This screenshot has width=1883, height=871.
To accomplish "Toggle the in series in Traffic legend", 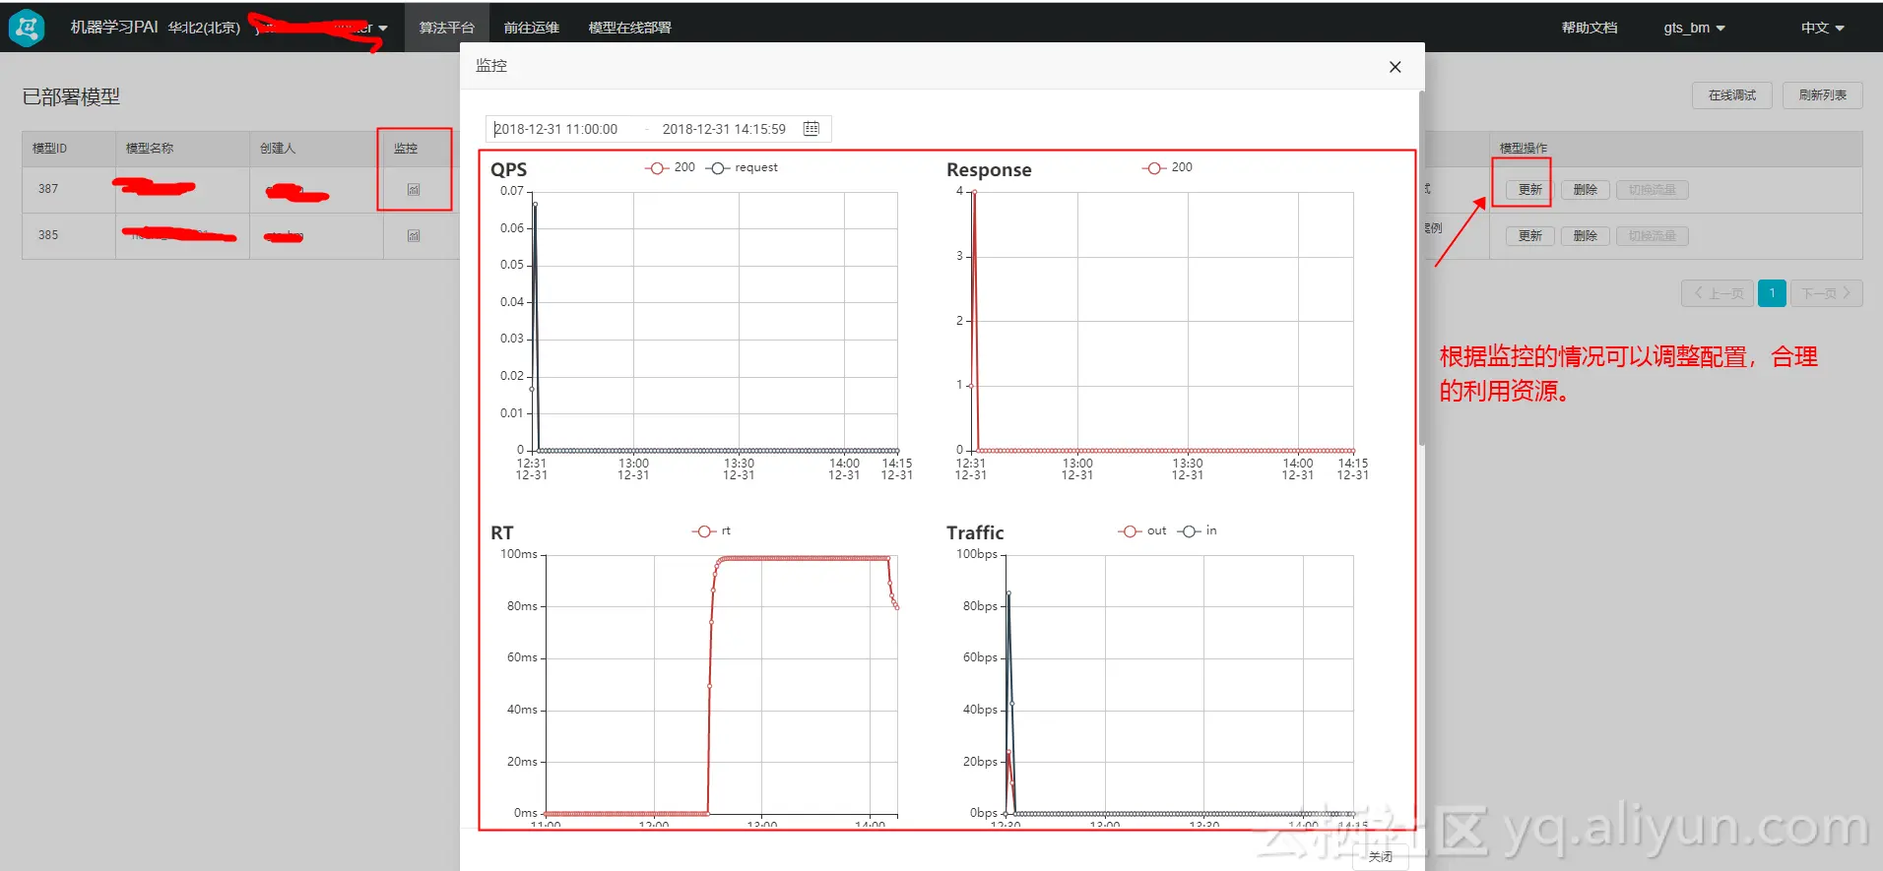I will coord(1198,530).
